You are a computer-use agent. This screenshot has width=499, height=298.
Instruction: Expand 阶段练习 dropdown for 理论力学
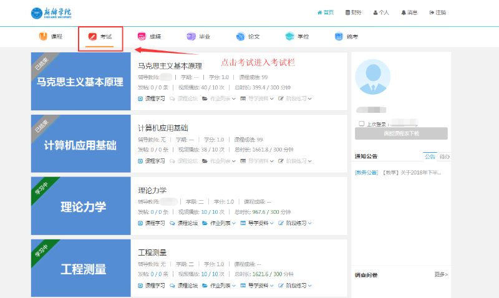pos(295,223)
